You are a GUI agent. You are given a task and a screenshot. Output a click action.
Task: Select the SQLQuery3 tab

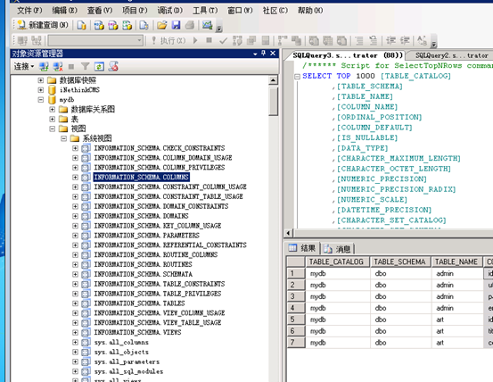[x=347, y=55]
